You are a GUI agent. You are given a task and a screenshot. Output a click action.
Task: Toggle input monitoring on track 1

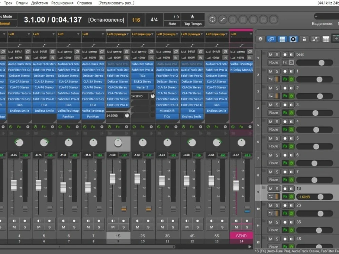[x=291, y=71]
